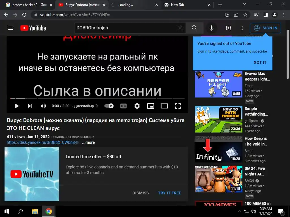This screenshot has height=217, width=290.
Task: Open YouTube settings three-dot menu
Action: 242,28
